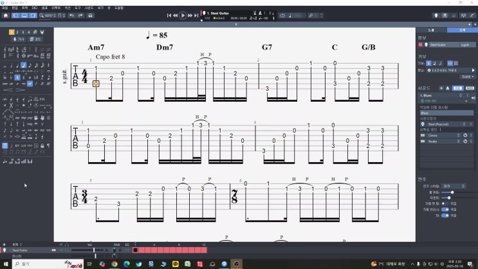Open the 도움말 menu in the menu bar
Screen dimensions: 478x269
pos(118,8)
